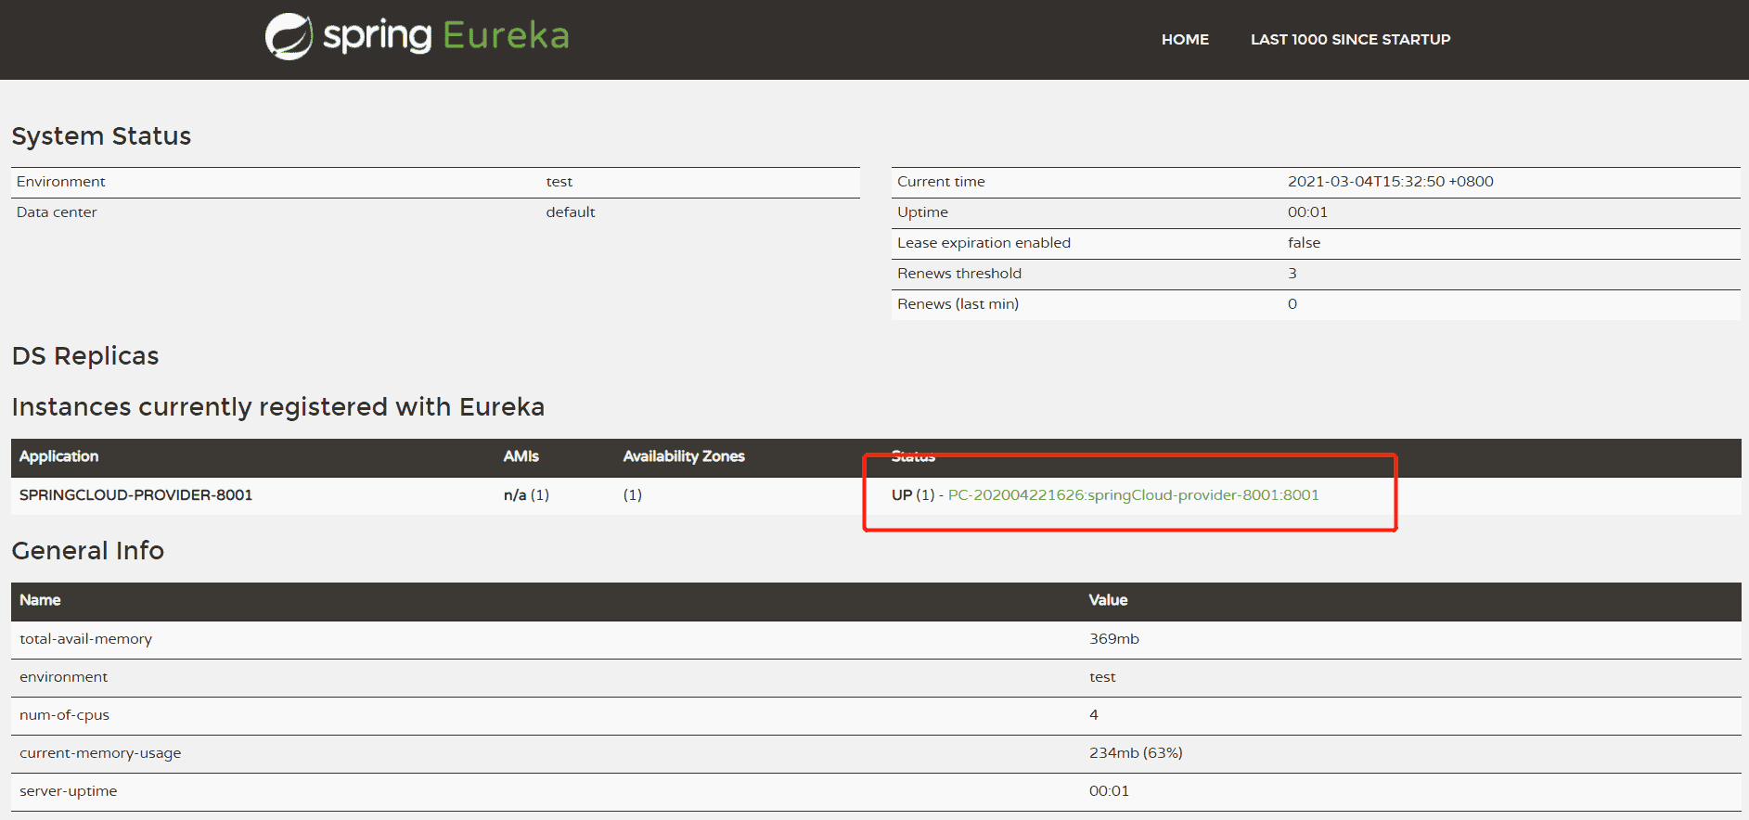This screenshot has height=820, width=1749.
Task: Open the HOME navigation link
Action: [x=1185, y=39]
